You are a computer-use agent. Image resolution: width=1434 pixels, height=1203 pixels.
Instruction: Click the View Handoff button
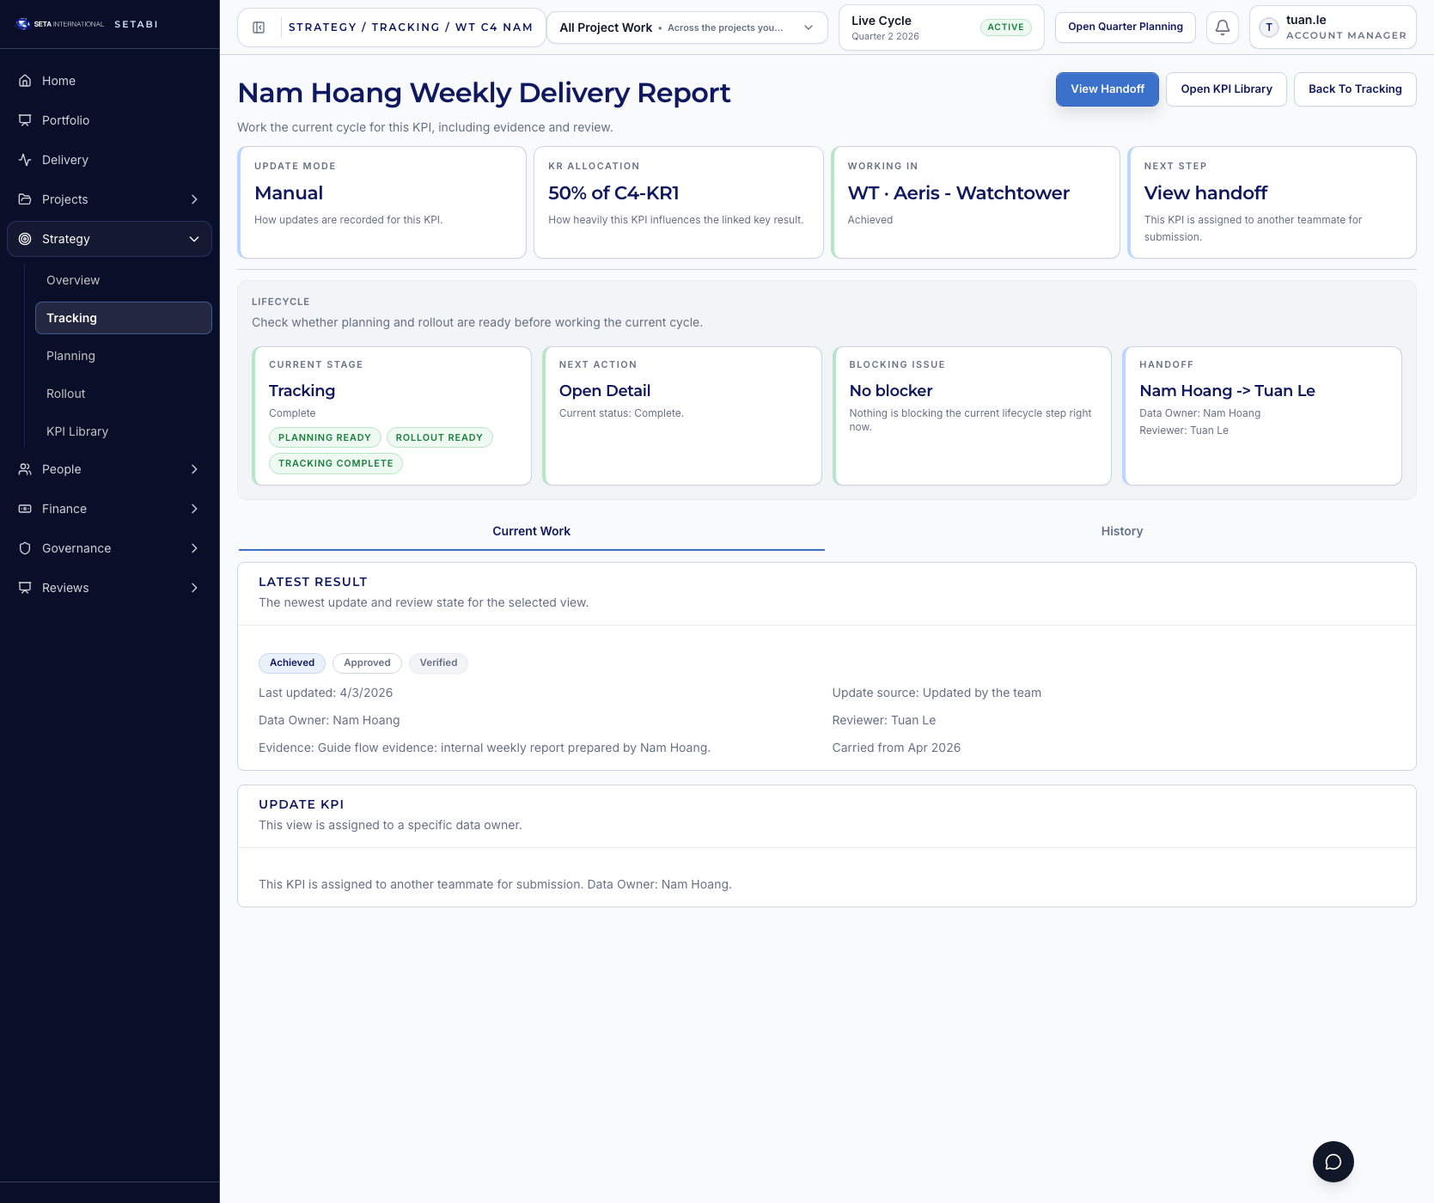coord(1107,89)
